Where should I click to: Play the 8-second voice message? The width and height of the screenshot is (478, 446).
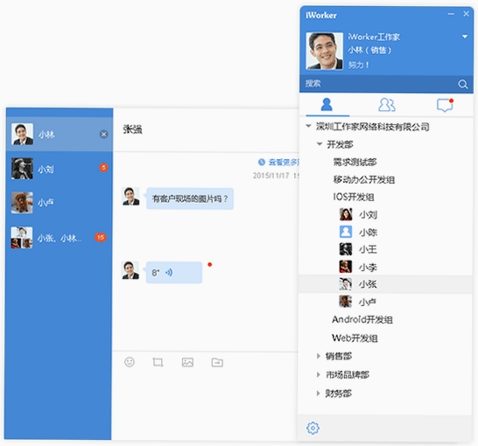tap(174, 273)
